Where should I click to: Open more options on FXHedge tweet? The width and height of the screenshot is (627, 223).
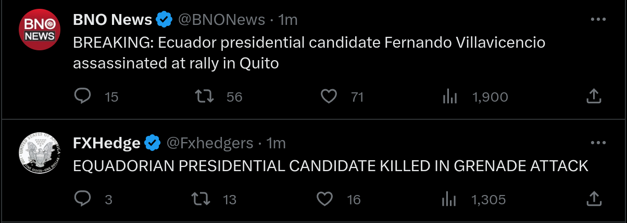(598, 143)
